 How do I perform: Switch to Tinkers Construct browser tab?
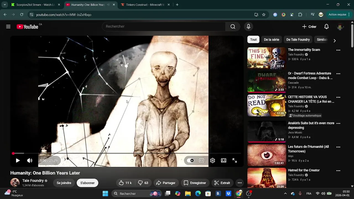point(145,5)
